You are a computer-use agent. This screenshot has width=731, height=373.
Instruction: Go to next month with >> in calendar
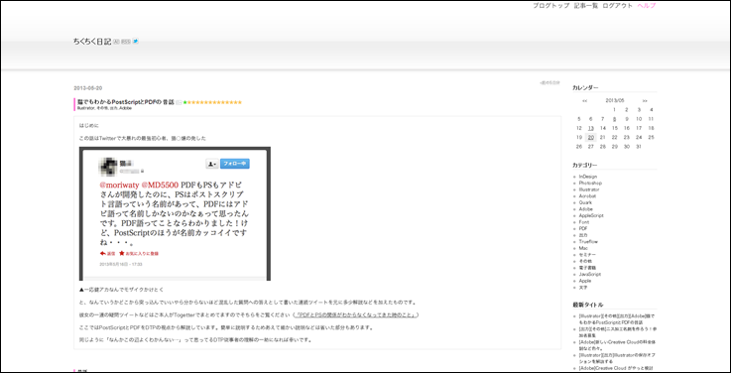click(645, 101)
